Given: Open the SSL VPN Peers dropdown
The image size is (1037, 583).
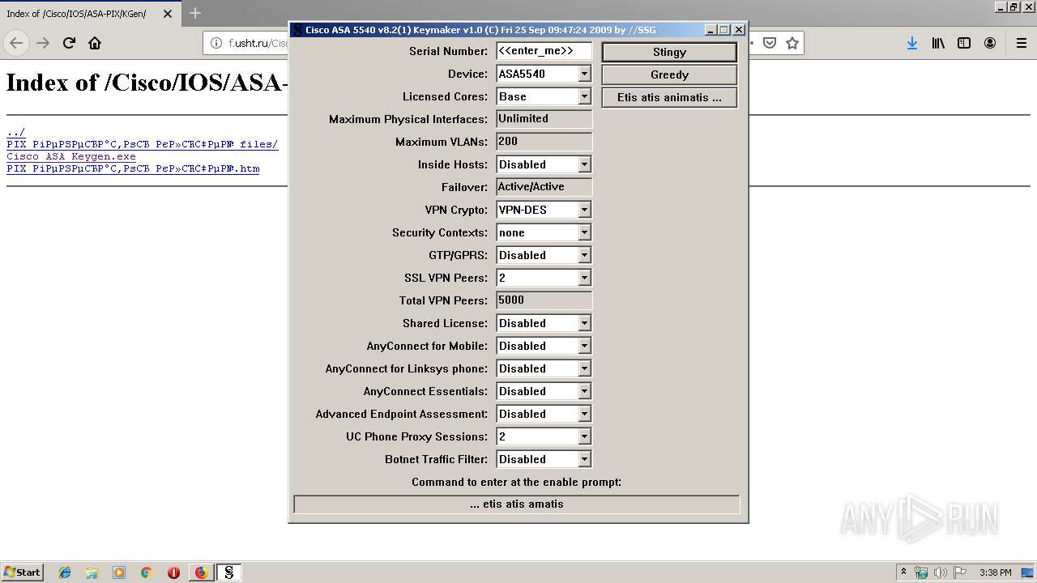Looking at the screenshot, I should [584, 278].
